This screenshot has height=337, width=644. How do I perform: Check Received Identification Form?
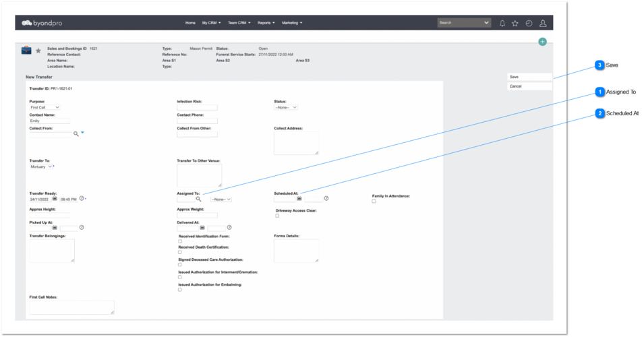[x=180, y=241]
